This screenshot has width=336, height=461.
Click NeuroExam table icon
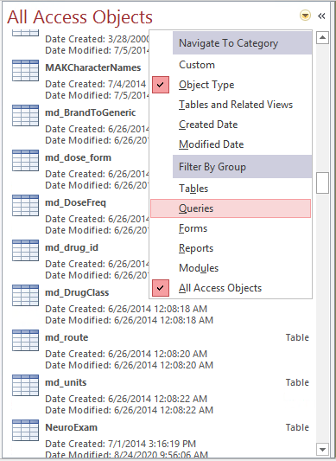coord(26,431)
